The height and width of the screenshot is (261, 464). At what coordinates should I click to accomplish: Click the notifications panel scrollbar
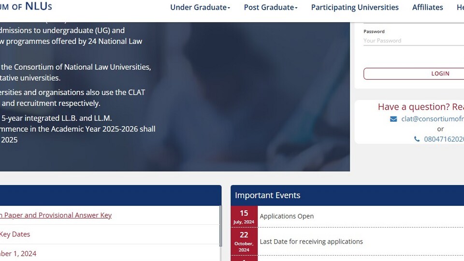(x=220, y=226)
